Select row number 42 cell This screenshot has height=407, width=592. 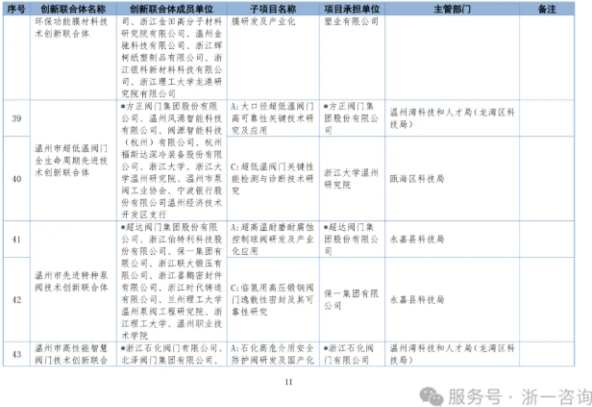point(16,299)
